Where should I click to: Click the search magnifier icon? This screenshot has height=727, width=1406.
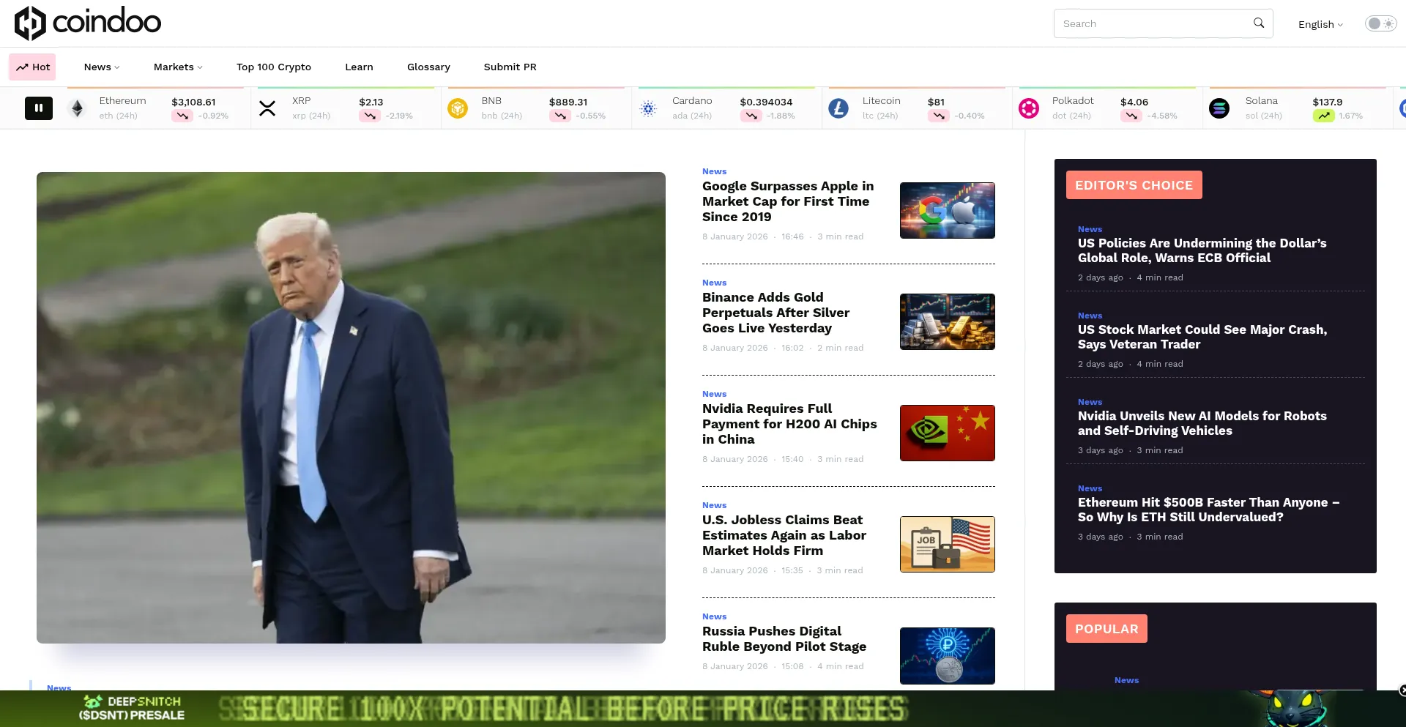[1258, 23]
